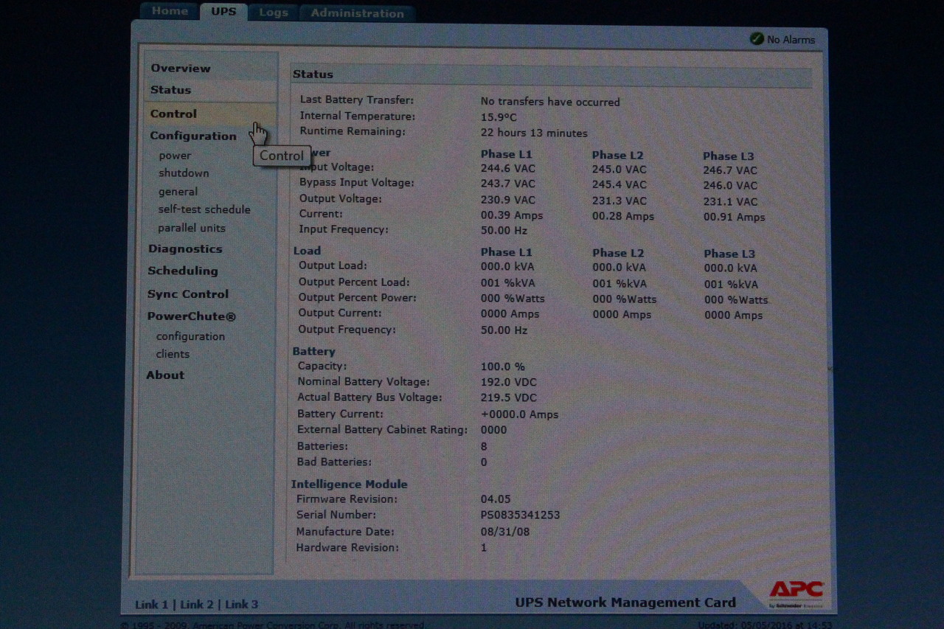Click the Input Frequency label

point(344,229)
